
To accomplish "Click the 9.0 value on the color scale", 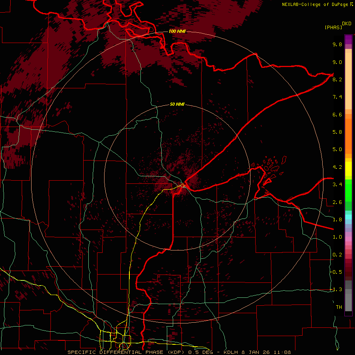I will [337, 62].
